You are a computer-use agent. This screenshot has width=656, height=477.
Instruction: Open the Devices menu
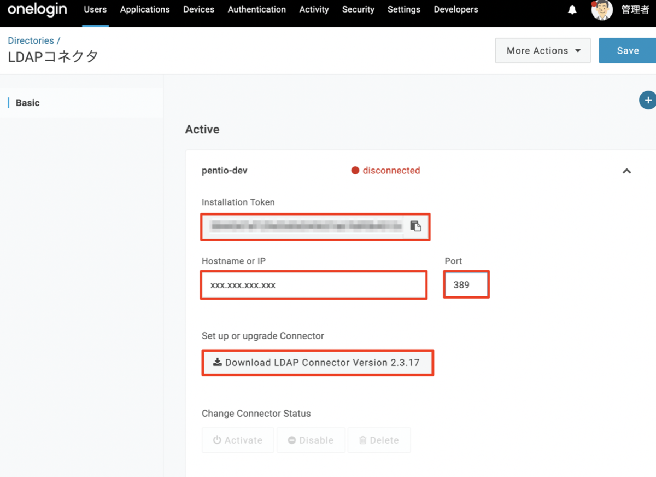tap(198, 10)
